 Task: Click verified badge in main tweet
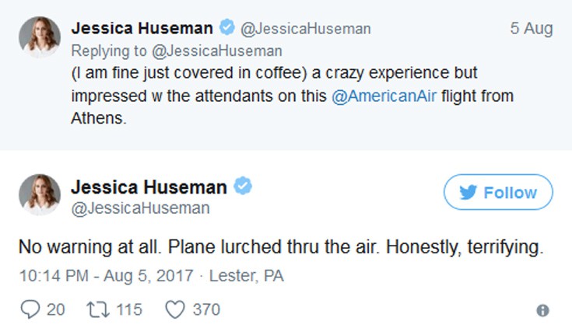(x=243, y=187)
